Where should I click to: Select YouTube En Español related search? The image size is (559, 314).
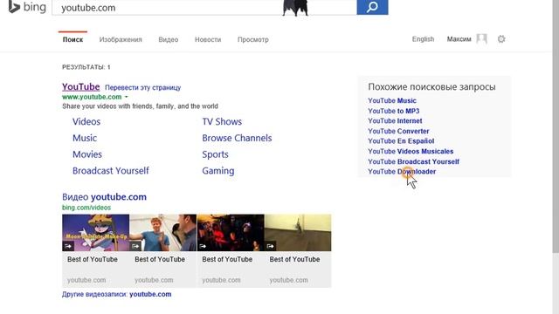(401, 141)
